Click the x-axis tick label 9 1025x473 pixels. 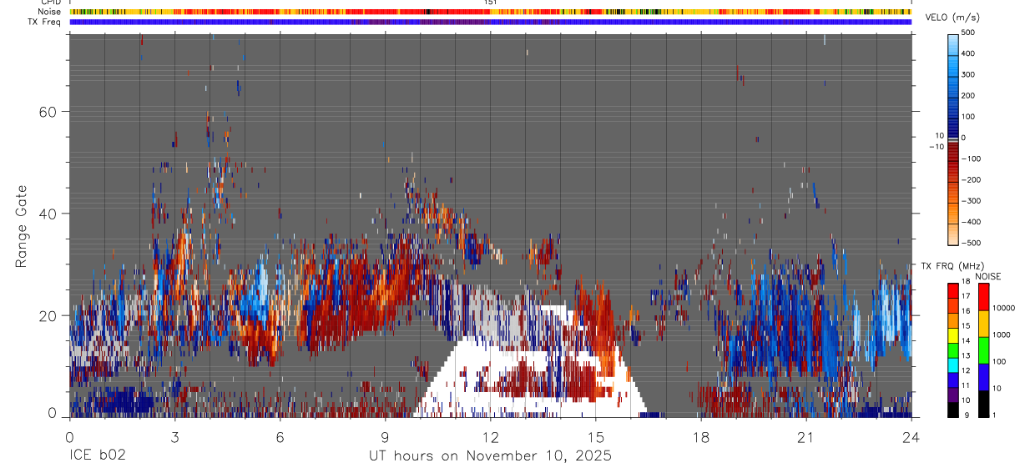click(385, 437)
